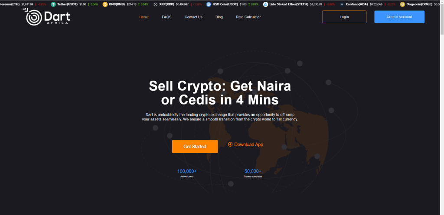Go to Contact Us page

tap(193, 17)
